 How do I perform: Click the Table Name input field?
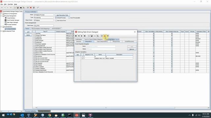[44, 26]
